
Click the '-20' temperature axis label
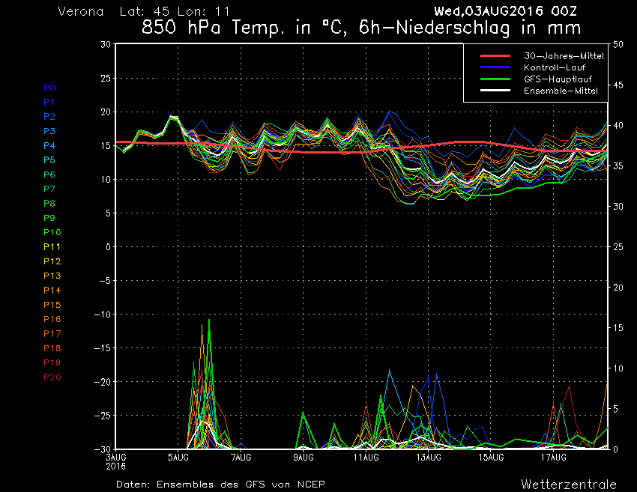tap(103, 382)
